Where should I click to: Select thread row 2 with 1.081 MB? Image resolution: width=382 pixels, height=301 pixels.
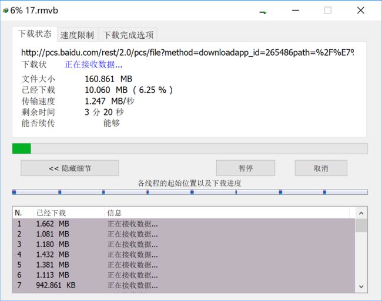[184, 234]
